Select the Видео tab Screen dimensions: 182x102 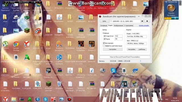(x=110, y=25)
